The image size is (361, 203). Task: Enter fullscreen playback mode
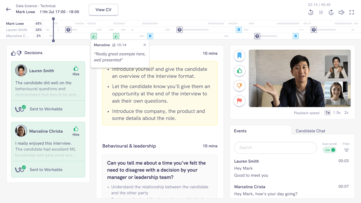point(352,12)
